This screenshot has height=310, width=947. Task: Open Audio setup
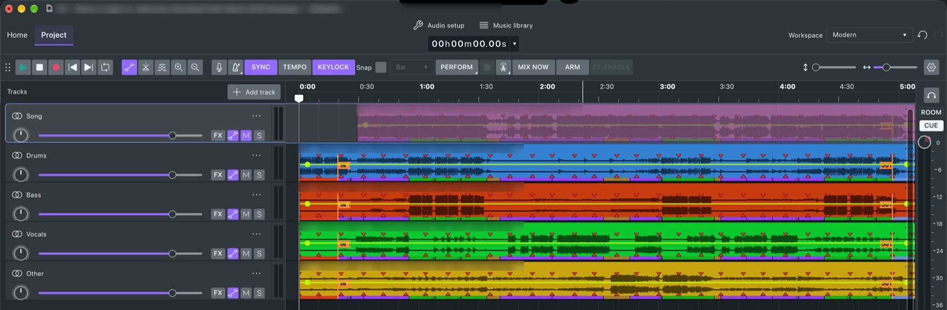439,25
